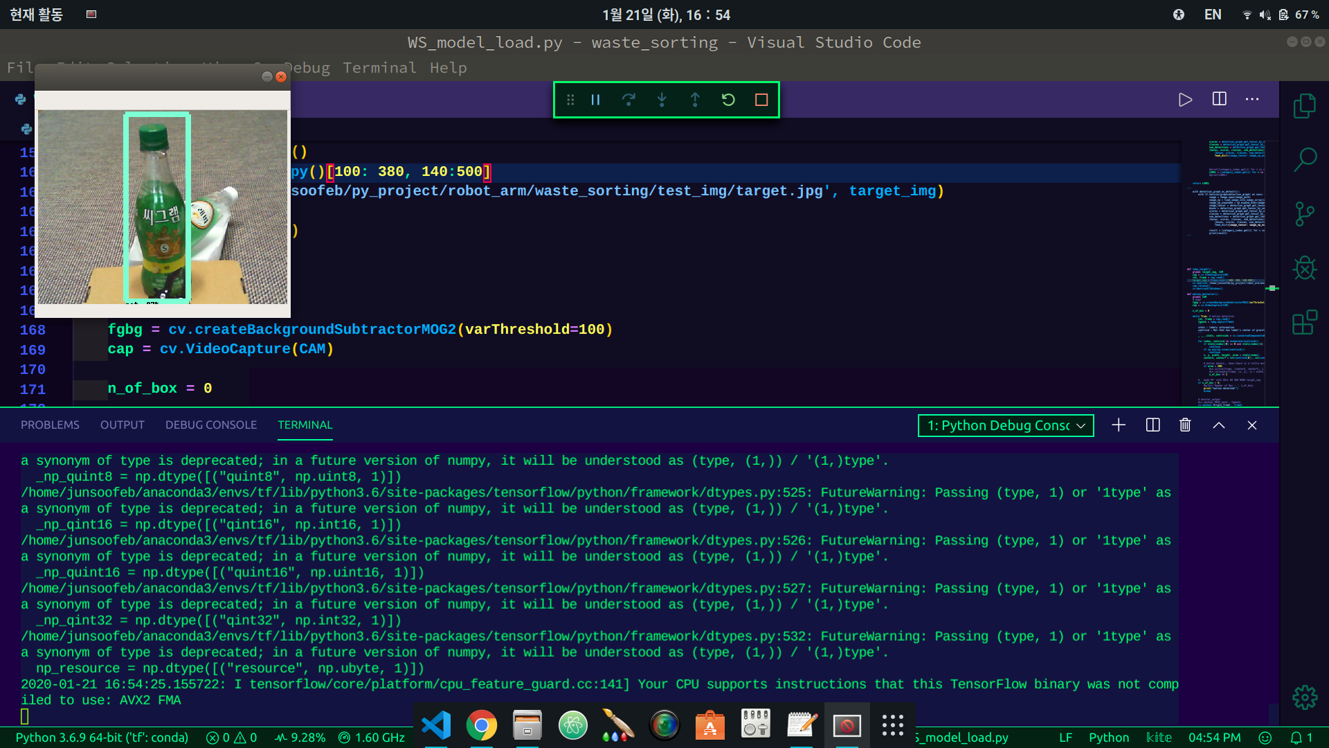Open the camera lens app in dock

click(664, 725)
